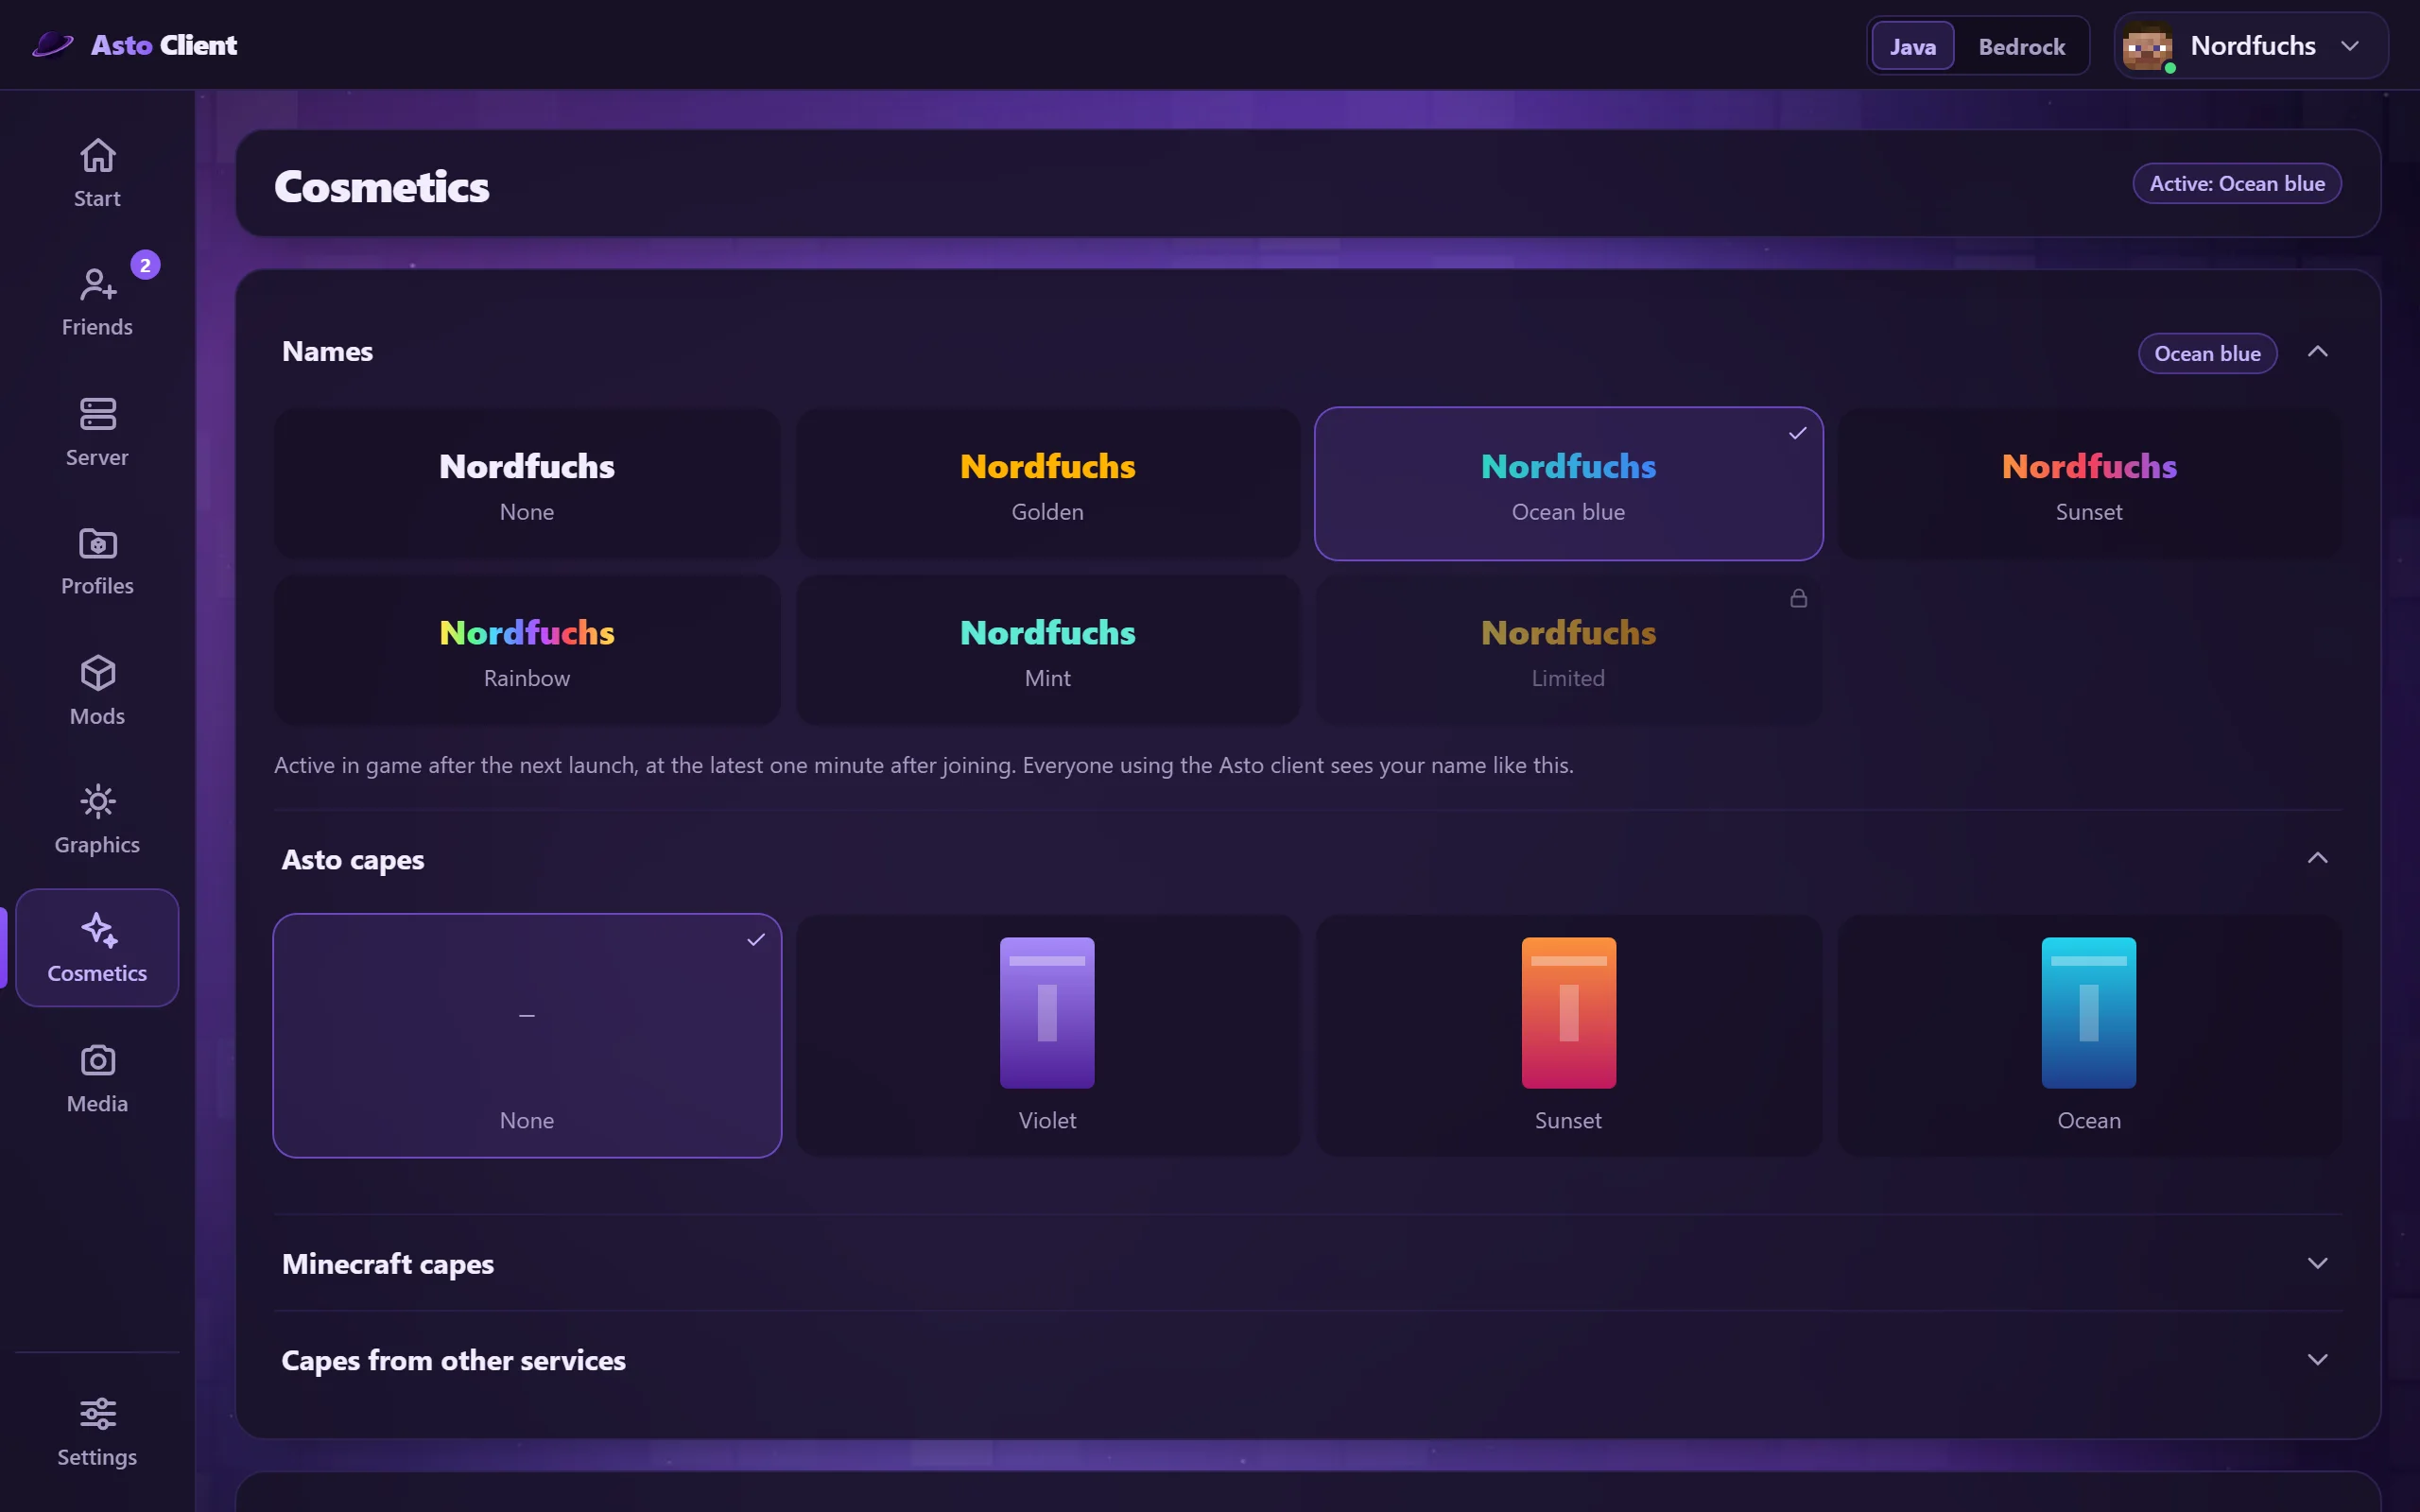Click the Asto capes heading
Viewport: 2420px width, 1512px height.
pos(353,860)
